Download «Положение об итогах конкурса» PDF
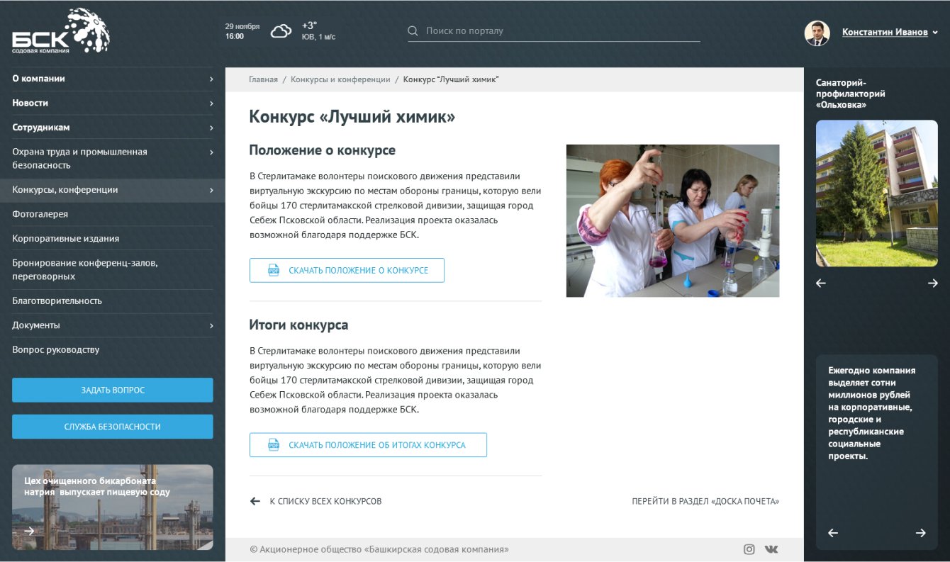950x562 pixels. click(368, 445)
